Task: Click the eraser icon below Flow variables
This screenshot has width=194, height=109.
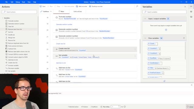Action: pyautogui.click(x=164, y=81)
